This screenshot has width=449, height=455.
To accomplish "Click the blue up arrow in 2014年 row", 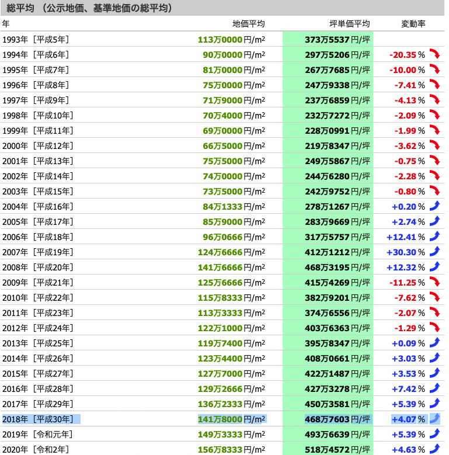I will point(434,358).
